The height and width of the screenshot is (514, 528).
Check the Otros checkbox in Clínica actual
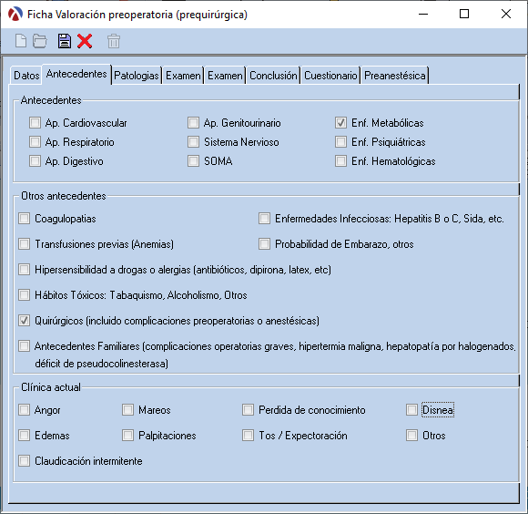tap(411, 436)
